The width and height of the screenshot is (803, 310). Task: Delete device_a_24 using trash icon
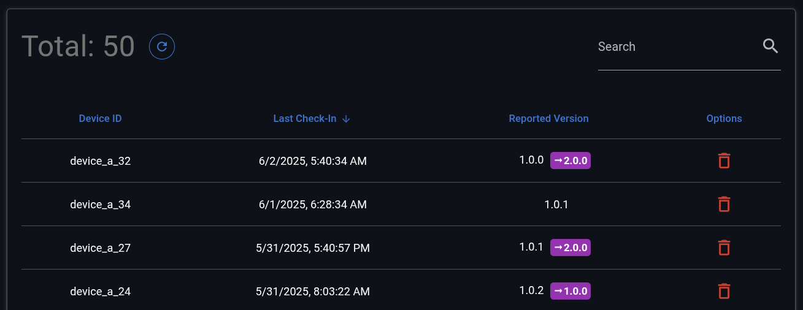724,292
